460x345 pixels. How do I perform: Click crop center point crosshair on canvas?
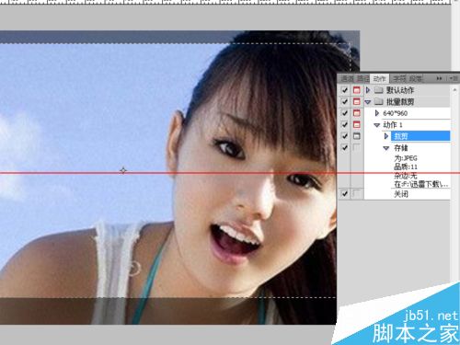(x=123, y=170)
